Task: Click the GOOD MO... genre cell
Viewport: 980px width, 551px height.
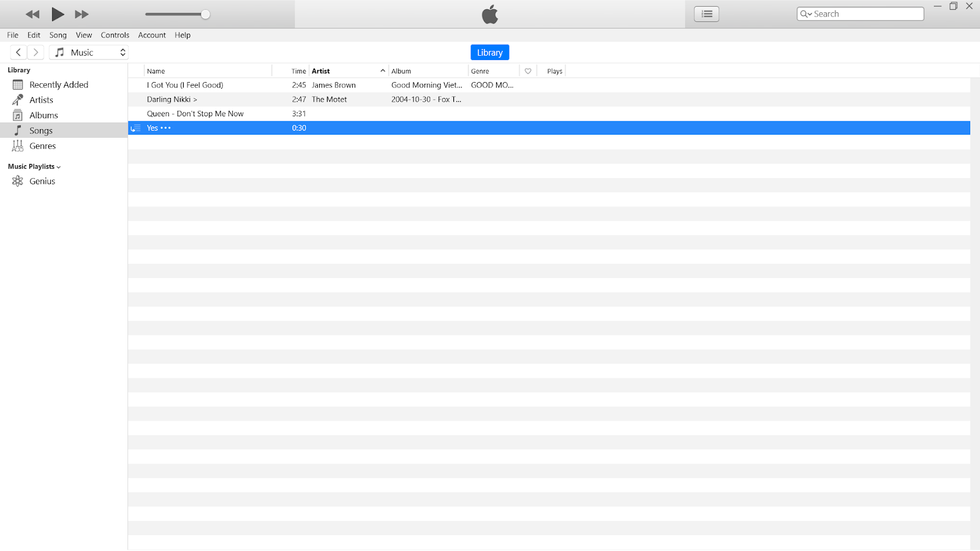Action: click(x=492, y=85)
